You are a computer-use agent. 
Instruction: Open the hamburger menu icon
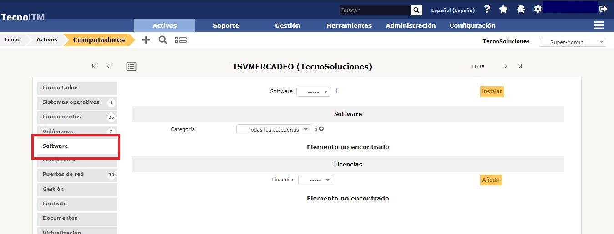599,25
